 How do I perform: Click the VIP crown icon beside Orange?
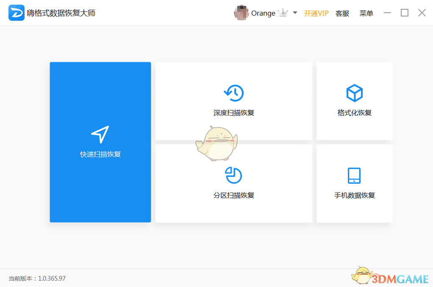pos(282,13)
